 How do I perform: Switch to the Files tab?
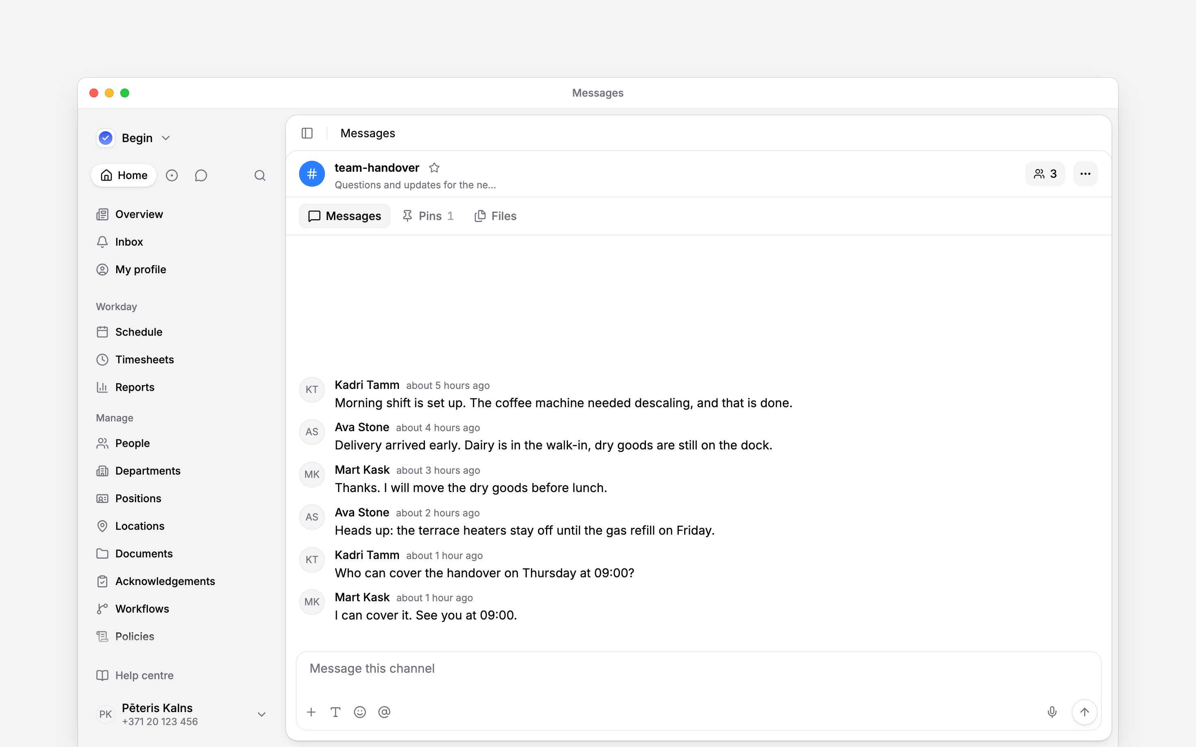(495, 216)
